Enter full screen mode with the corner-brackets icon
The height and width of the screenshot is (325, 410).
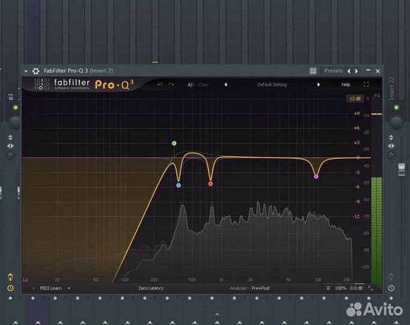[366, 85]
